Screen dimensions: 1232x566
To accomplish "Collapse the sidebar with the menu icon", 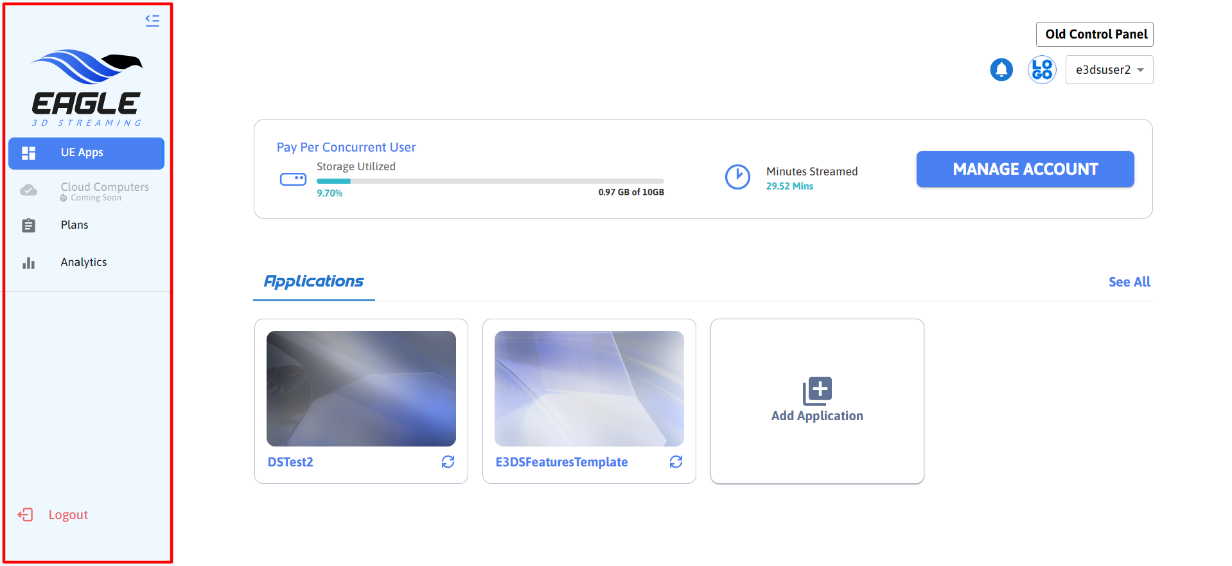I will (x=152, y=21).
